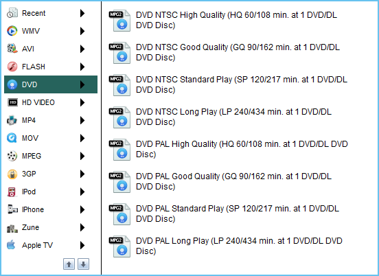Screen dimensions: 379x276
Task: Expand the WMV submenu arrow
Action: tap(82, 31)
